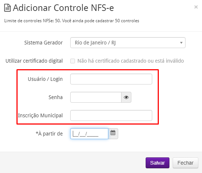Click inside the Senha password field

[96, 97]
